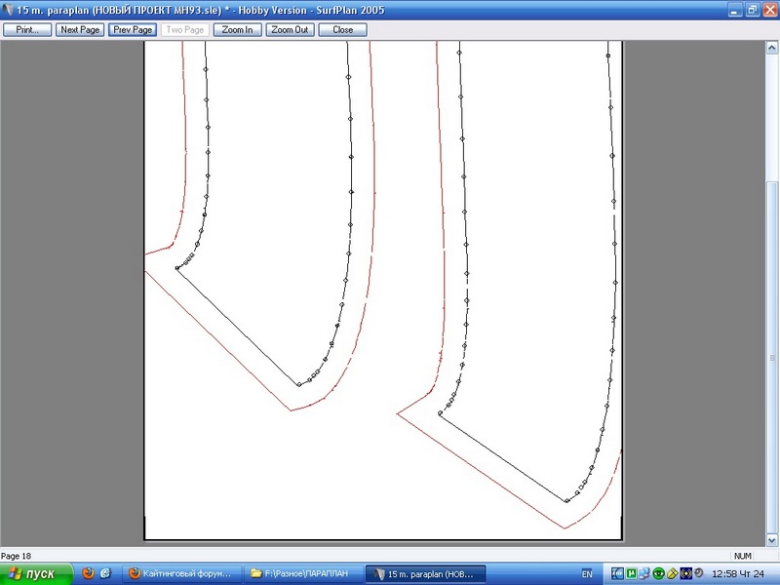This screenshot has height=585, width=780.
Task: Click the green smiley tray icon
Action: pyautogui.click(x=659, y=574)
